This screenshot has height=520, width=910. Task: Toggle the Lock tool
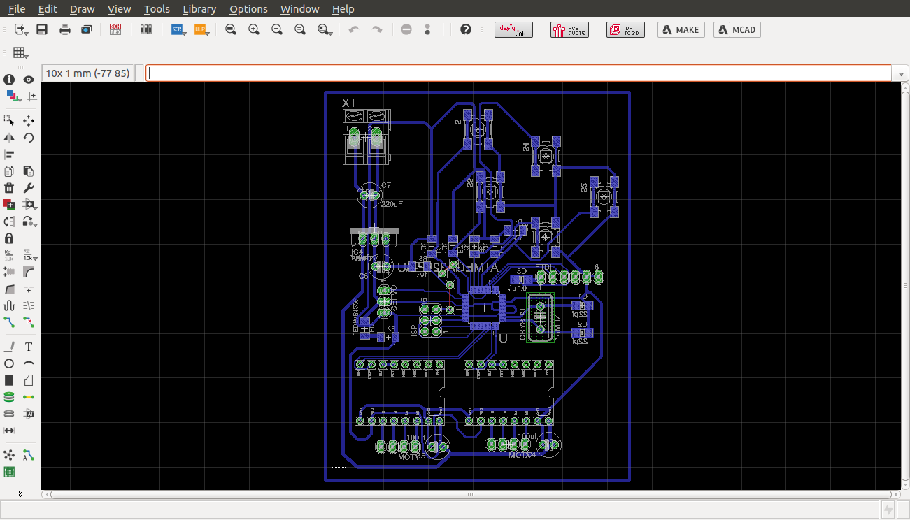9,238
